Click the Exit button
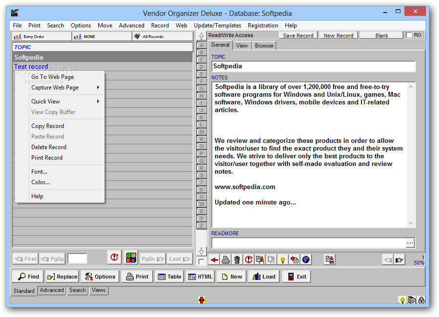 coord(297,277)
